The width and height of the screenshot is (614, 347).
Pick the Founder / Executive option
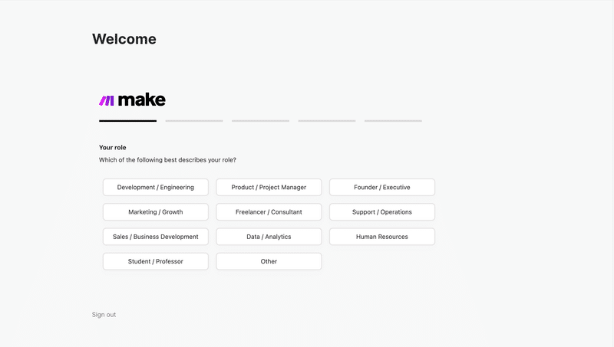coord(382,187)
